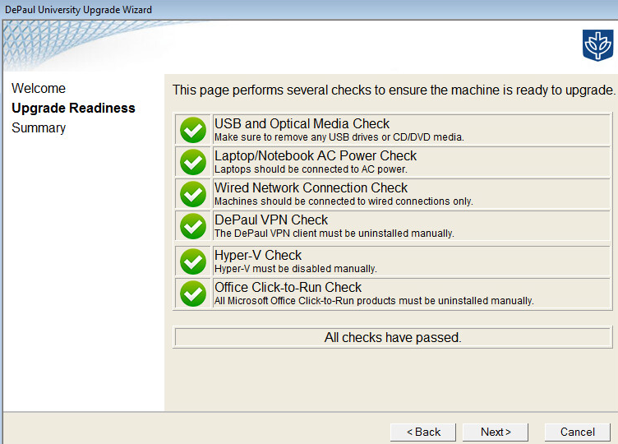The height and width of the screenshot is (444, 618).
Task: Click the Wired Network Connection Check title
Action: (311, 188)
